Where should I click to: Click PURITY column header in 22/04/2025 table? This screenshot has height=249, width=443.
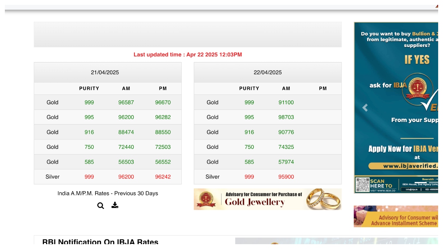pyautogui.click(x=249, y=89)
